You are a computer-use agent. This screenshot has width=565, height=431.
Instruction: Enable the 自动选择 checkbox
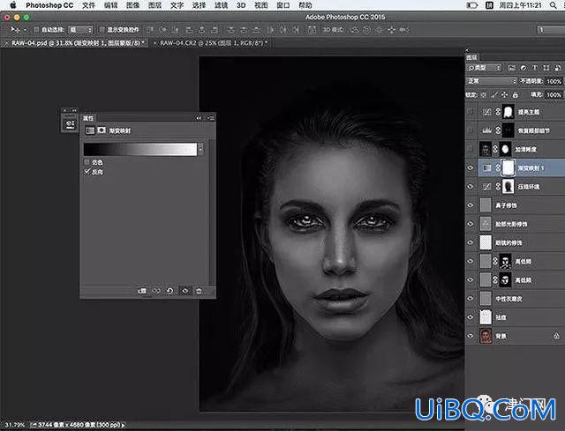36,29
